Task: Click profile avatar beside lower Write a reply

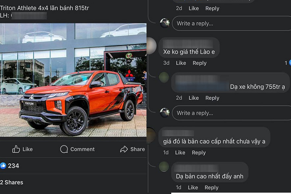Action: pos(165,113)
